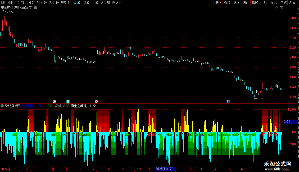Switch to 15分钟 chart period
Viewport: 299px width, 172px height.
(42, 2)
